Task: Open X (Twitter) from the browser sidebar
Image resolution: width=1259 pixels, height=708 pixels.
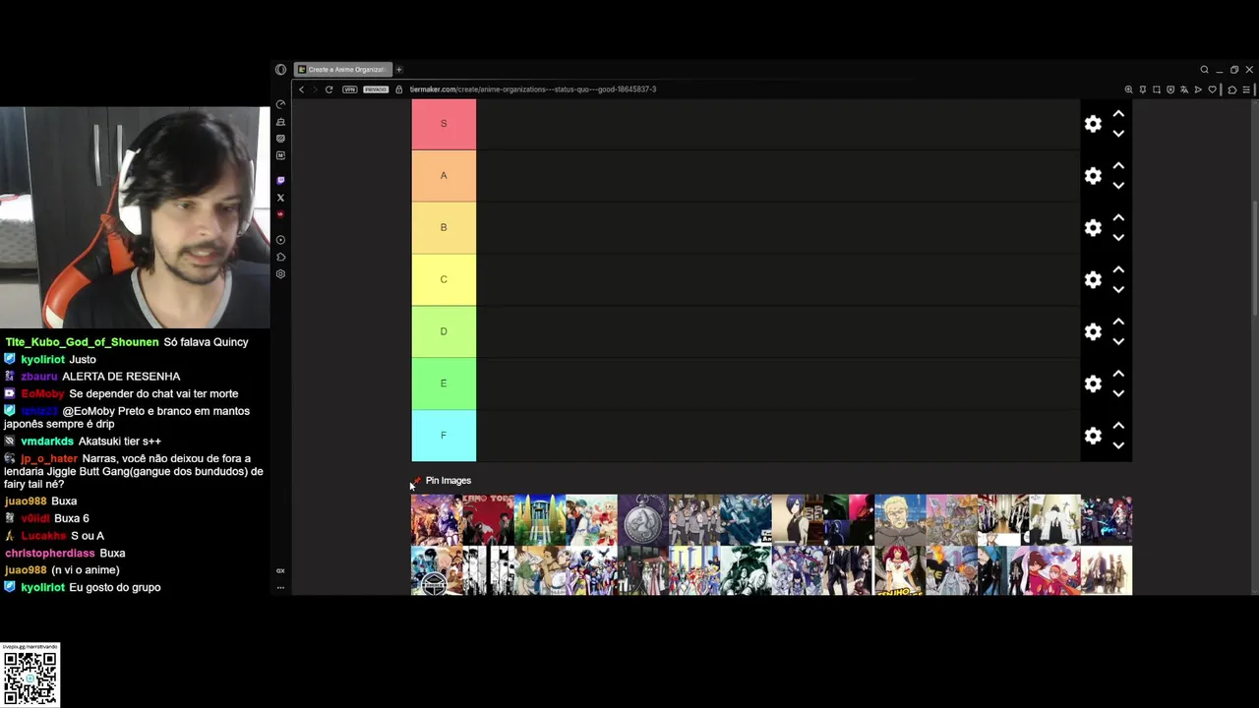Action: [x=280, y=198]
